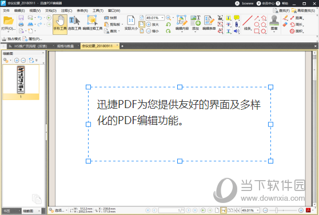Pick the red arrow drawing tool
This screenshot has width=319, height=215.
pos(257,18)
